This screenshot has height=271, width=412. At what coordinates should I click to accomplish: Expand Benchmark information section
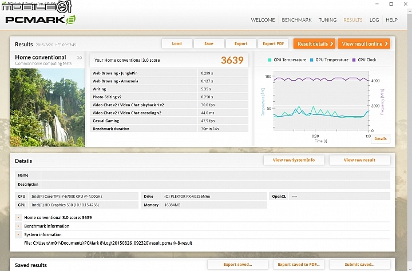coord(18,226)
